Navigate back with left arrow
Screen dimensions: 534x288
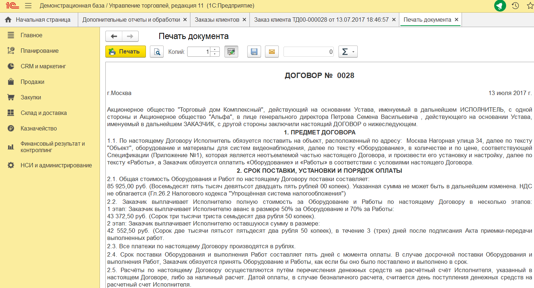click(x=114, y=36)
